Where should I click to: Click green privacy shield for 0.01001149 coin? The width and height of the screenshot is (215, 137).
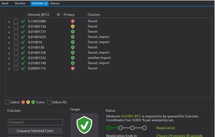point(73,63)
